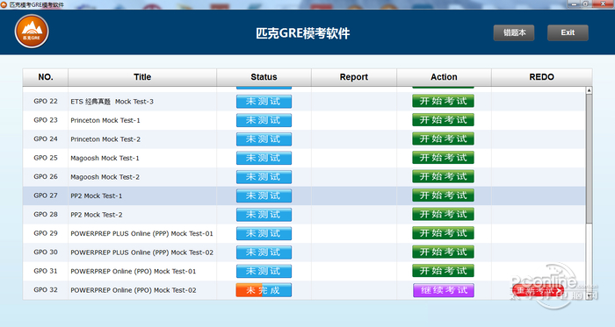
Task: Click the scrollbar up arrow
Action: (589, 90)
